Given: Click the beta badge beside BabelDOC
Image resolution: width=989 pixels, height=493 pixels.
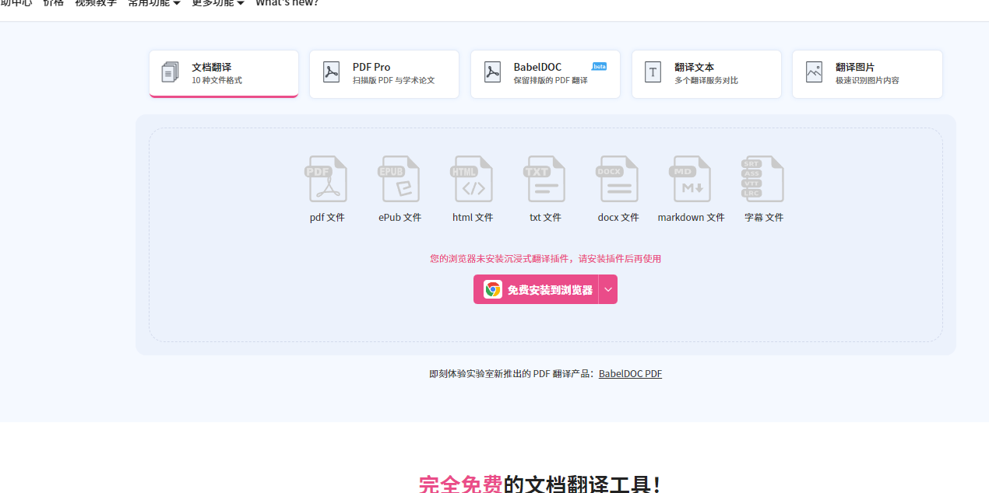Looking at the screenshot, I should tap(599, 67).
